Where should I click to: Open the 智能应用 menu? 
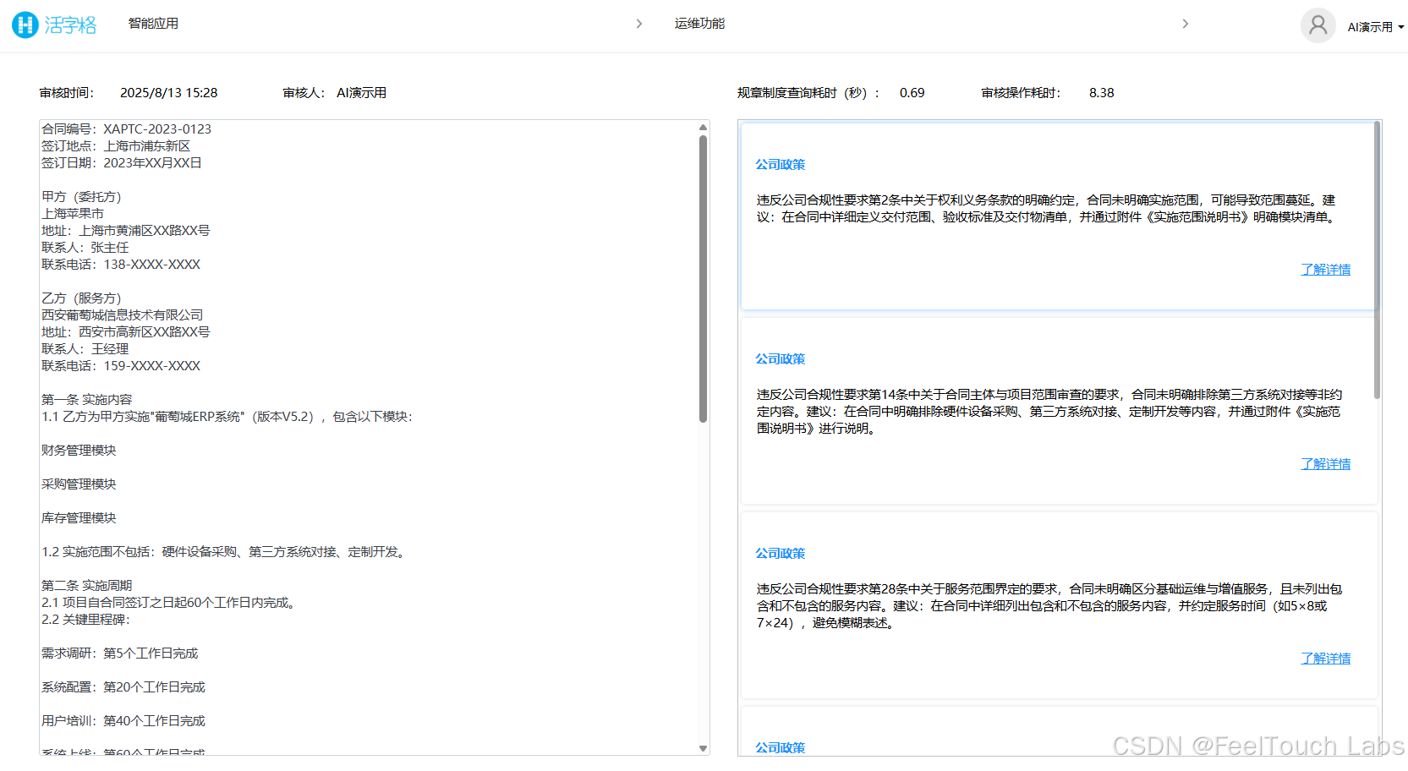pyautogui.click(x=153, y=24)
